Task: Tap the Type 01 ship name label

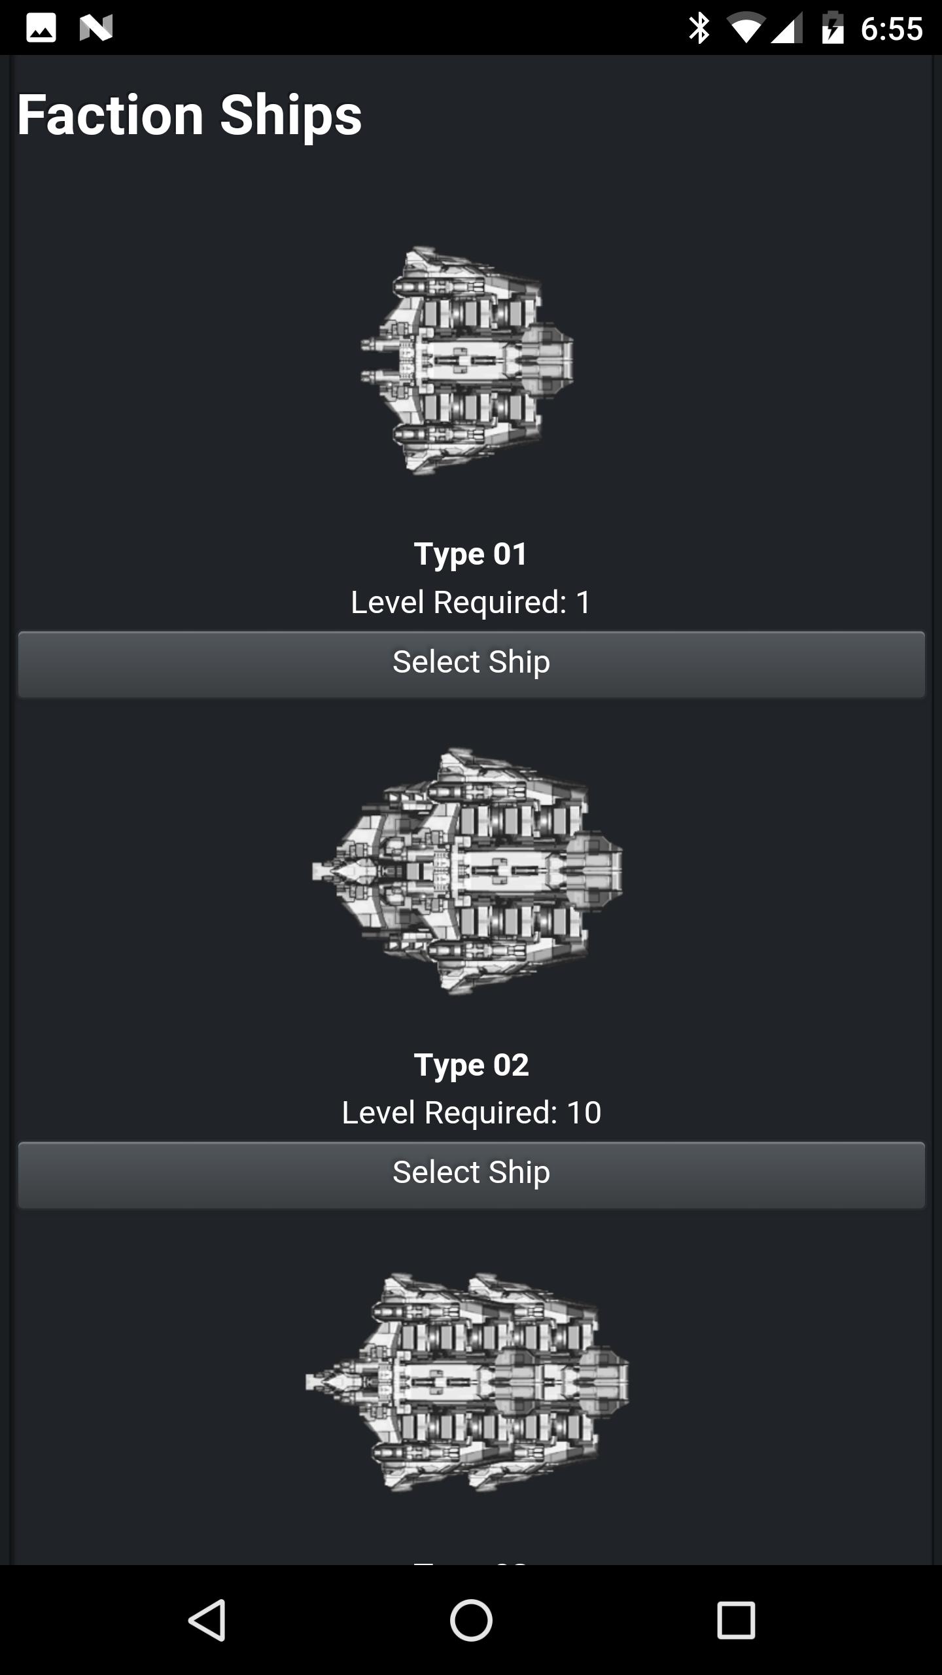Action: 471,554
